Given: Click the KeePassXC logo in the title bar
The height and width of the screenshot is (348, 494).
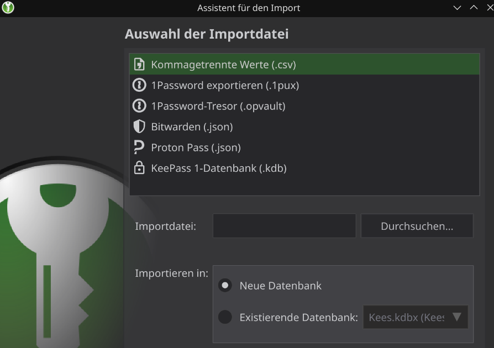Looking at the screenshot, I should (8, 8).
